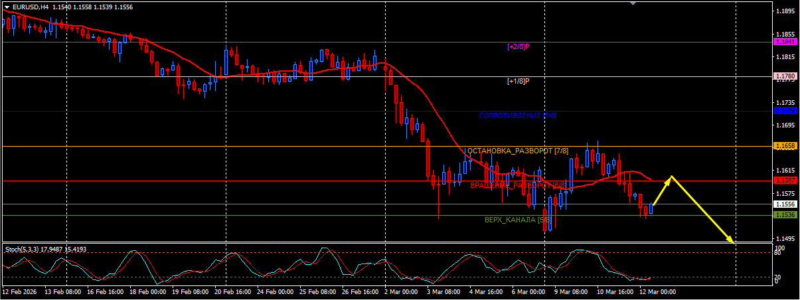Click the 10 Mar 16:00 time label

click(615, 291)
